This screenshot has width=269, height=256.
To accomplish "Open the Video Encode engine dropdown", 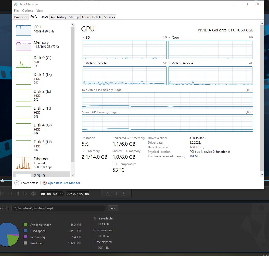I will (84, 63).
